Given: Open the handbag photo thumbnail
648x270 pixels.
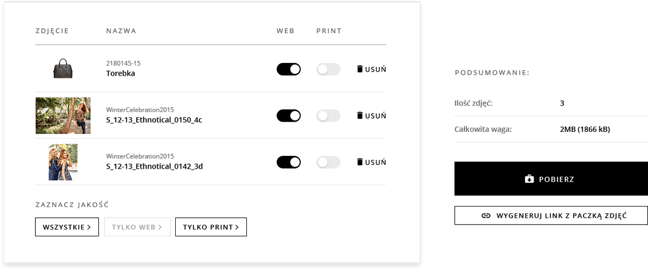Looking at the screenshot, I should click(x=63, y=68).
